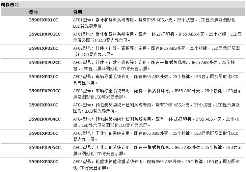246x172 pixels.
Task: Click the 3590EXP05CC model name
Action: click(43, 133)
